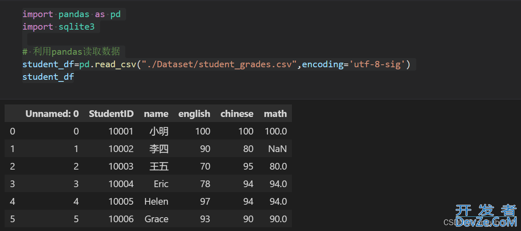521x231 pixels.
Task: Click the 'import pandas as pd' code line
Action: pyautogui.click(x=72, y=14)
